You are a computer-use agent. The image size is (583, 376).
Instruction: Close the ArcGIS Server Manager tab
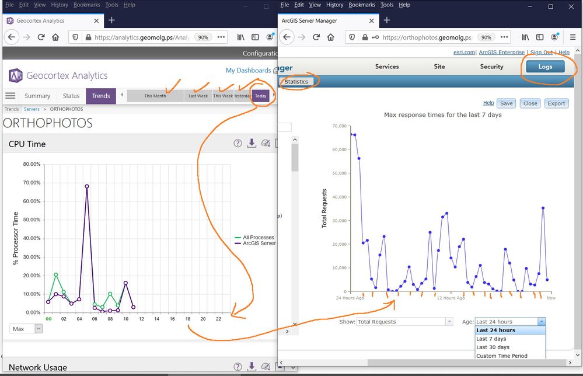(x=371, y=21)
